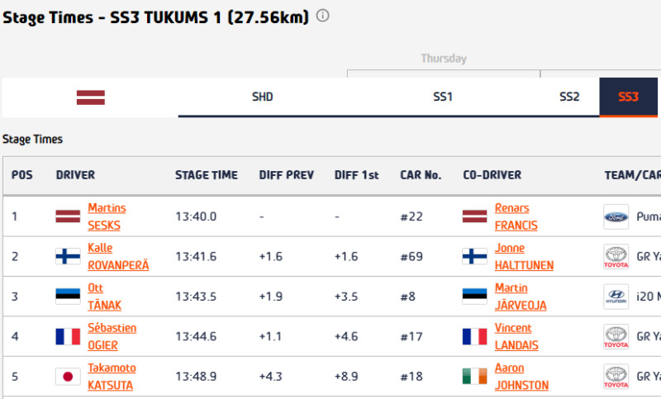Open co-driver Martin Järveoja link
Image resolution: width=661 pixels, height=399 pixels.
[521, 297]
